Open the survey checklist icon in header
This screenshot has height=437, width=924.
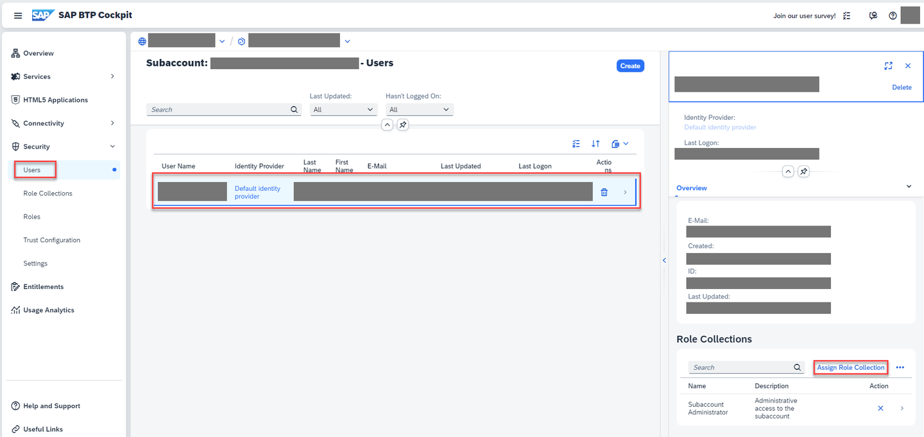[x=847, y=16]
